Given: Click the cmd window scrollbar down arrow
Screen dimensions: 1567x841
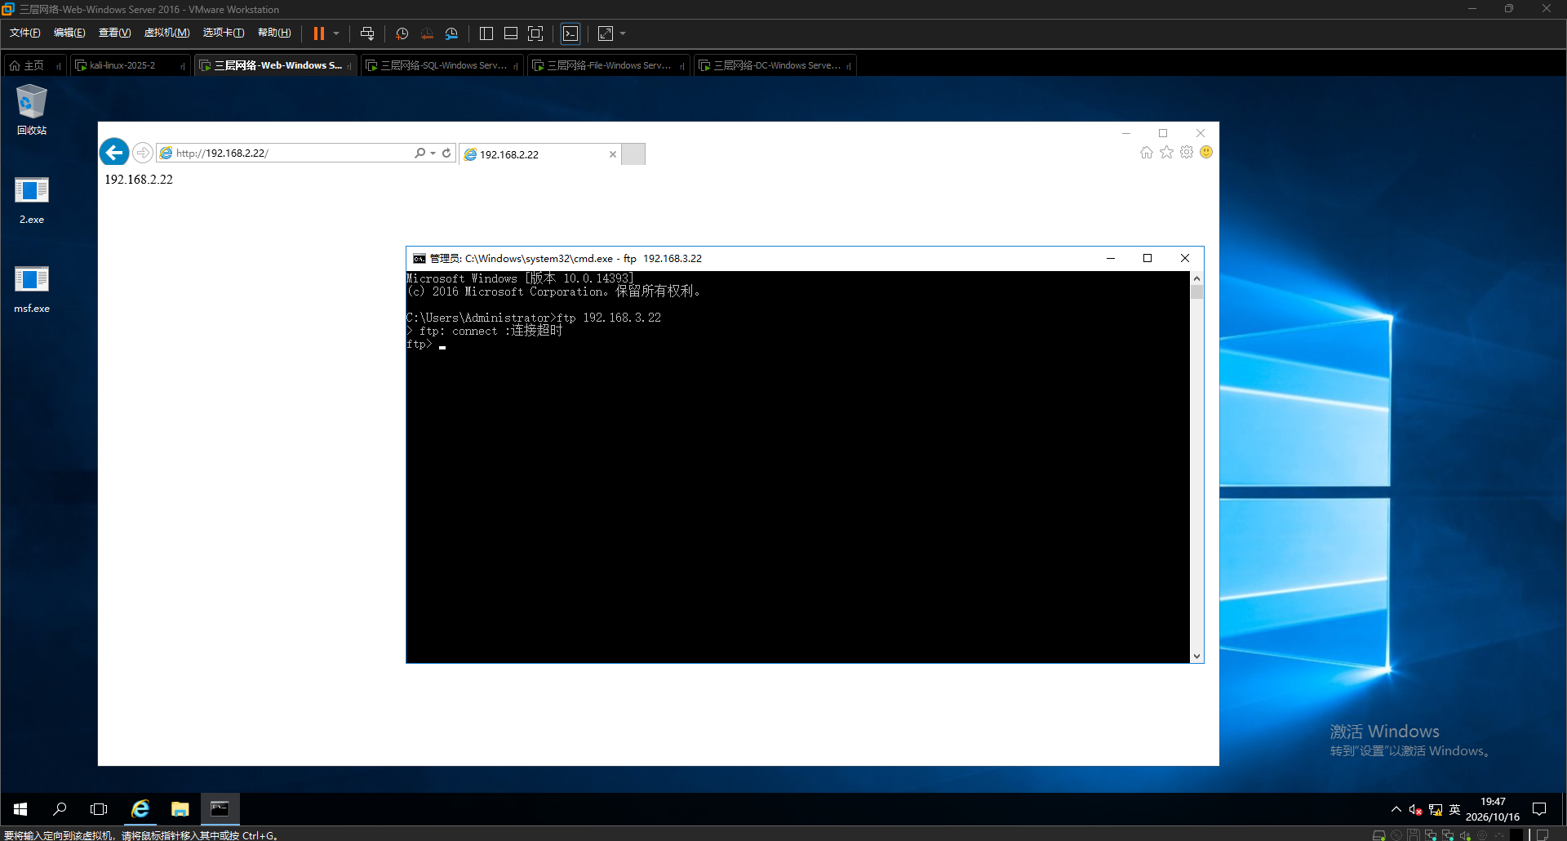Looking at the screenshot, I should tap(1196, 656).
